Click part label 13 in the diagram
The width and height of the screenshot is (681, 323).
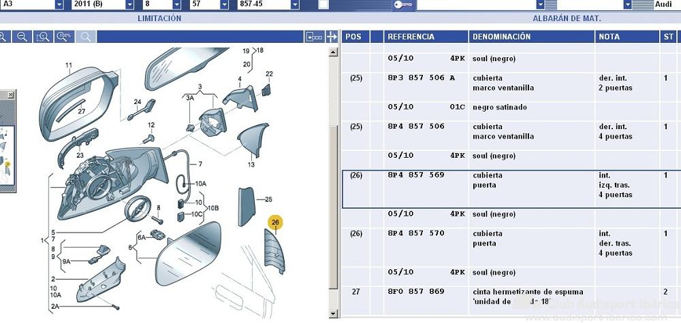point(251,165)
